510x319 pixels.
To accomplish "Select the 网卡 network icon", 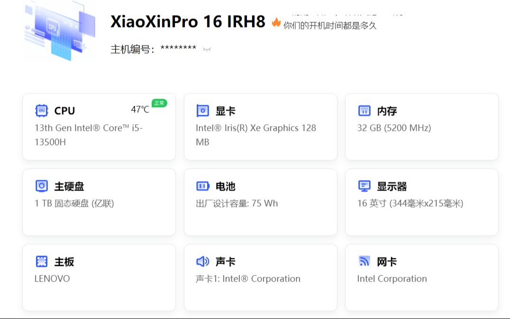I will click(364, 261).
